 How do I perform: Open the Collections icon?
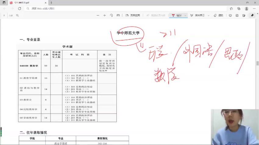click(239, 8)
